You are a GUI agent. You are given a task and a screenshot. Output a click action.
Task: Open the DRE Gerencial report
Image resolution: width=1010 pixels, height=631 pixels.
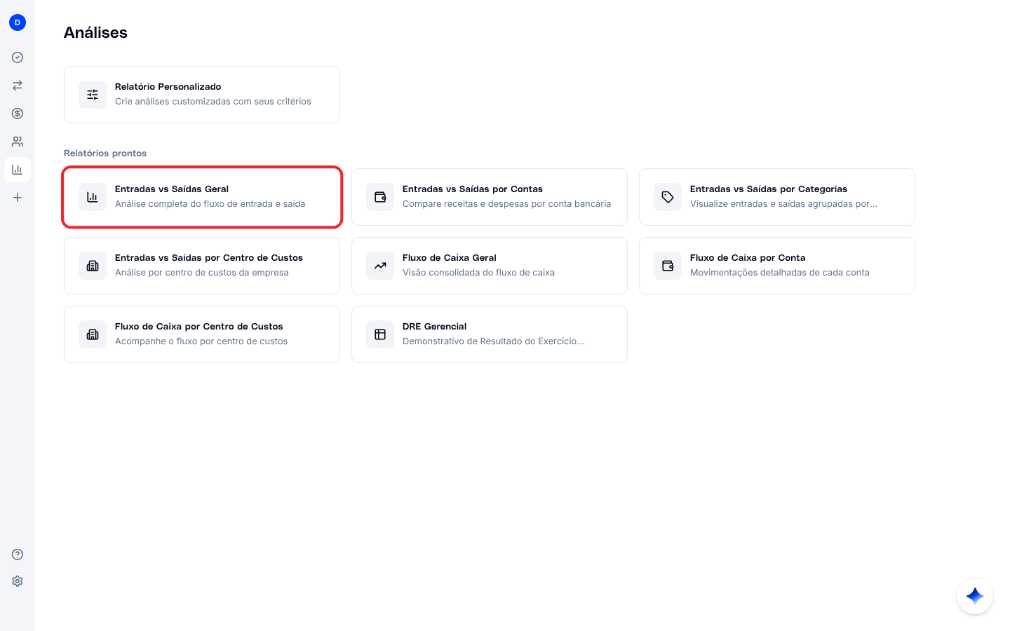(490, 334)
